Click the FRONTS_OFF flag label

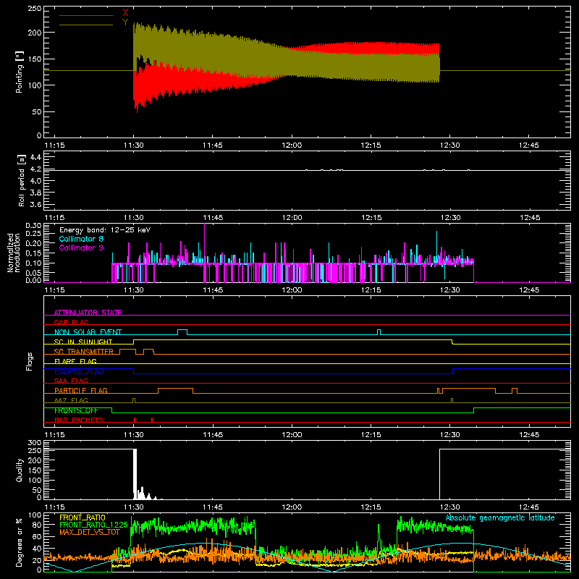click(x=77, y=410)
